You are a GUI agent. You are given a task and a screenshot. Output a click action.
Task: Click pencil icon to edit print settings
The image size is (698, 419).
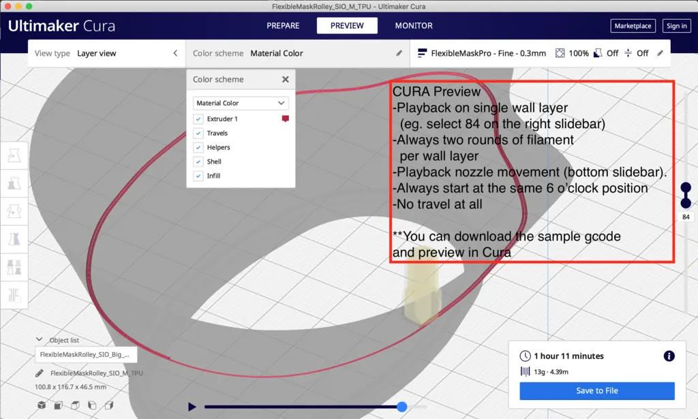pyautogui.click(x=660, y=53)
